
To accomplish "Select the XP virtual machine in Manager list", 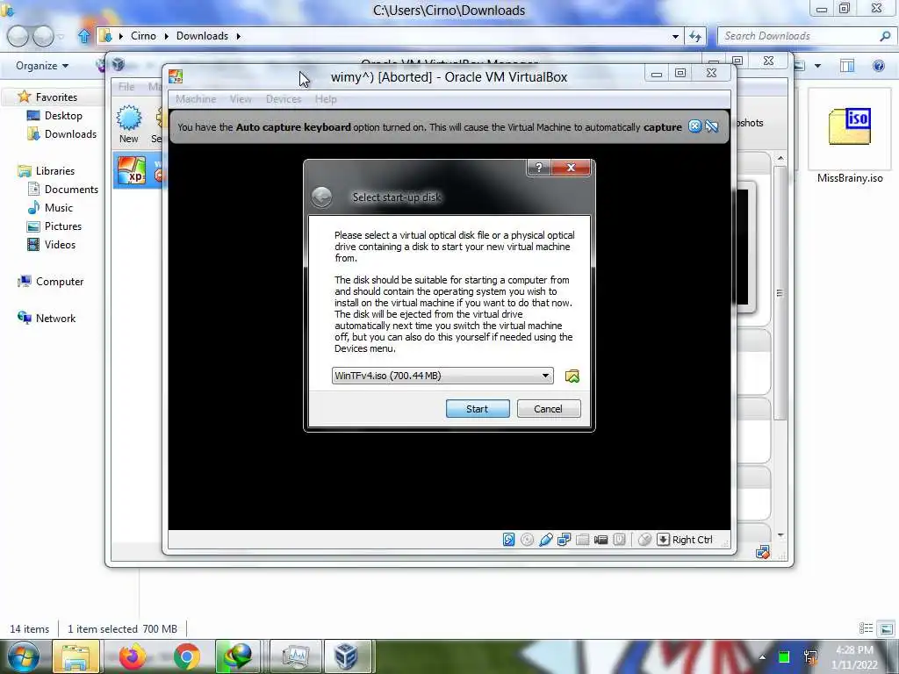I will [x=138, y=170].
